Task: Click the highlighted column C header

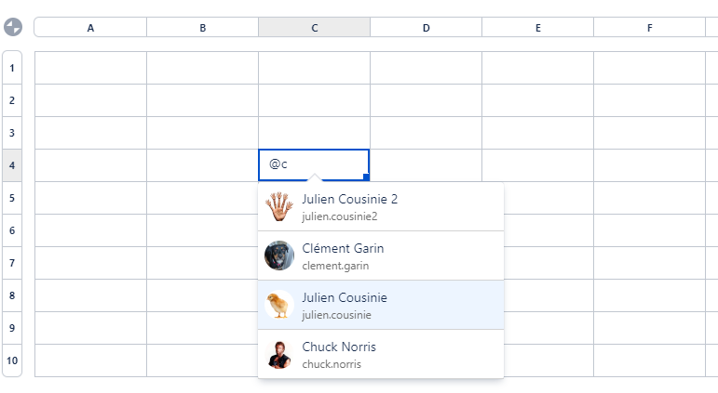Action: 314,28
